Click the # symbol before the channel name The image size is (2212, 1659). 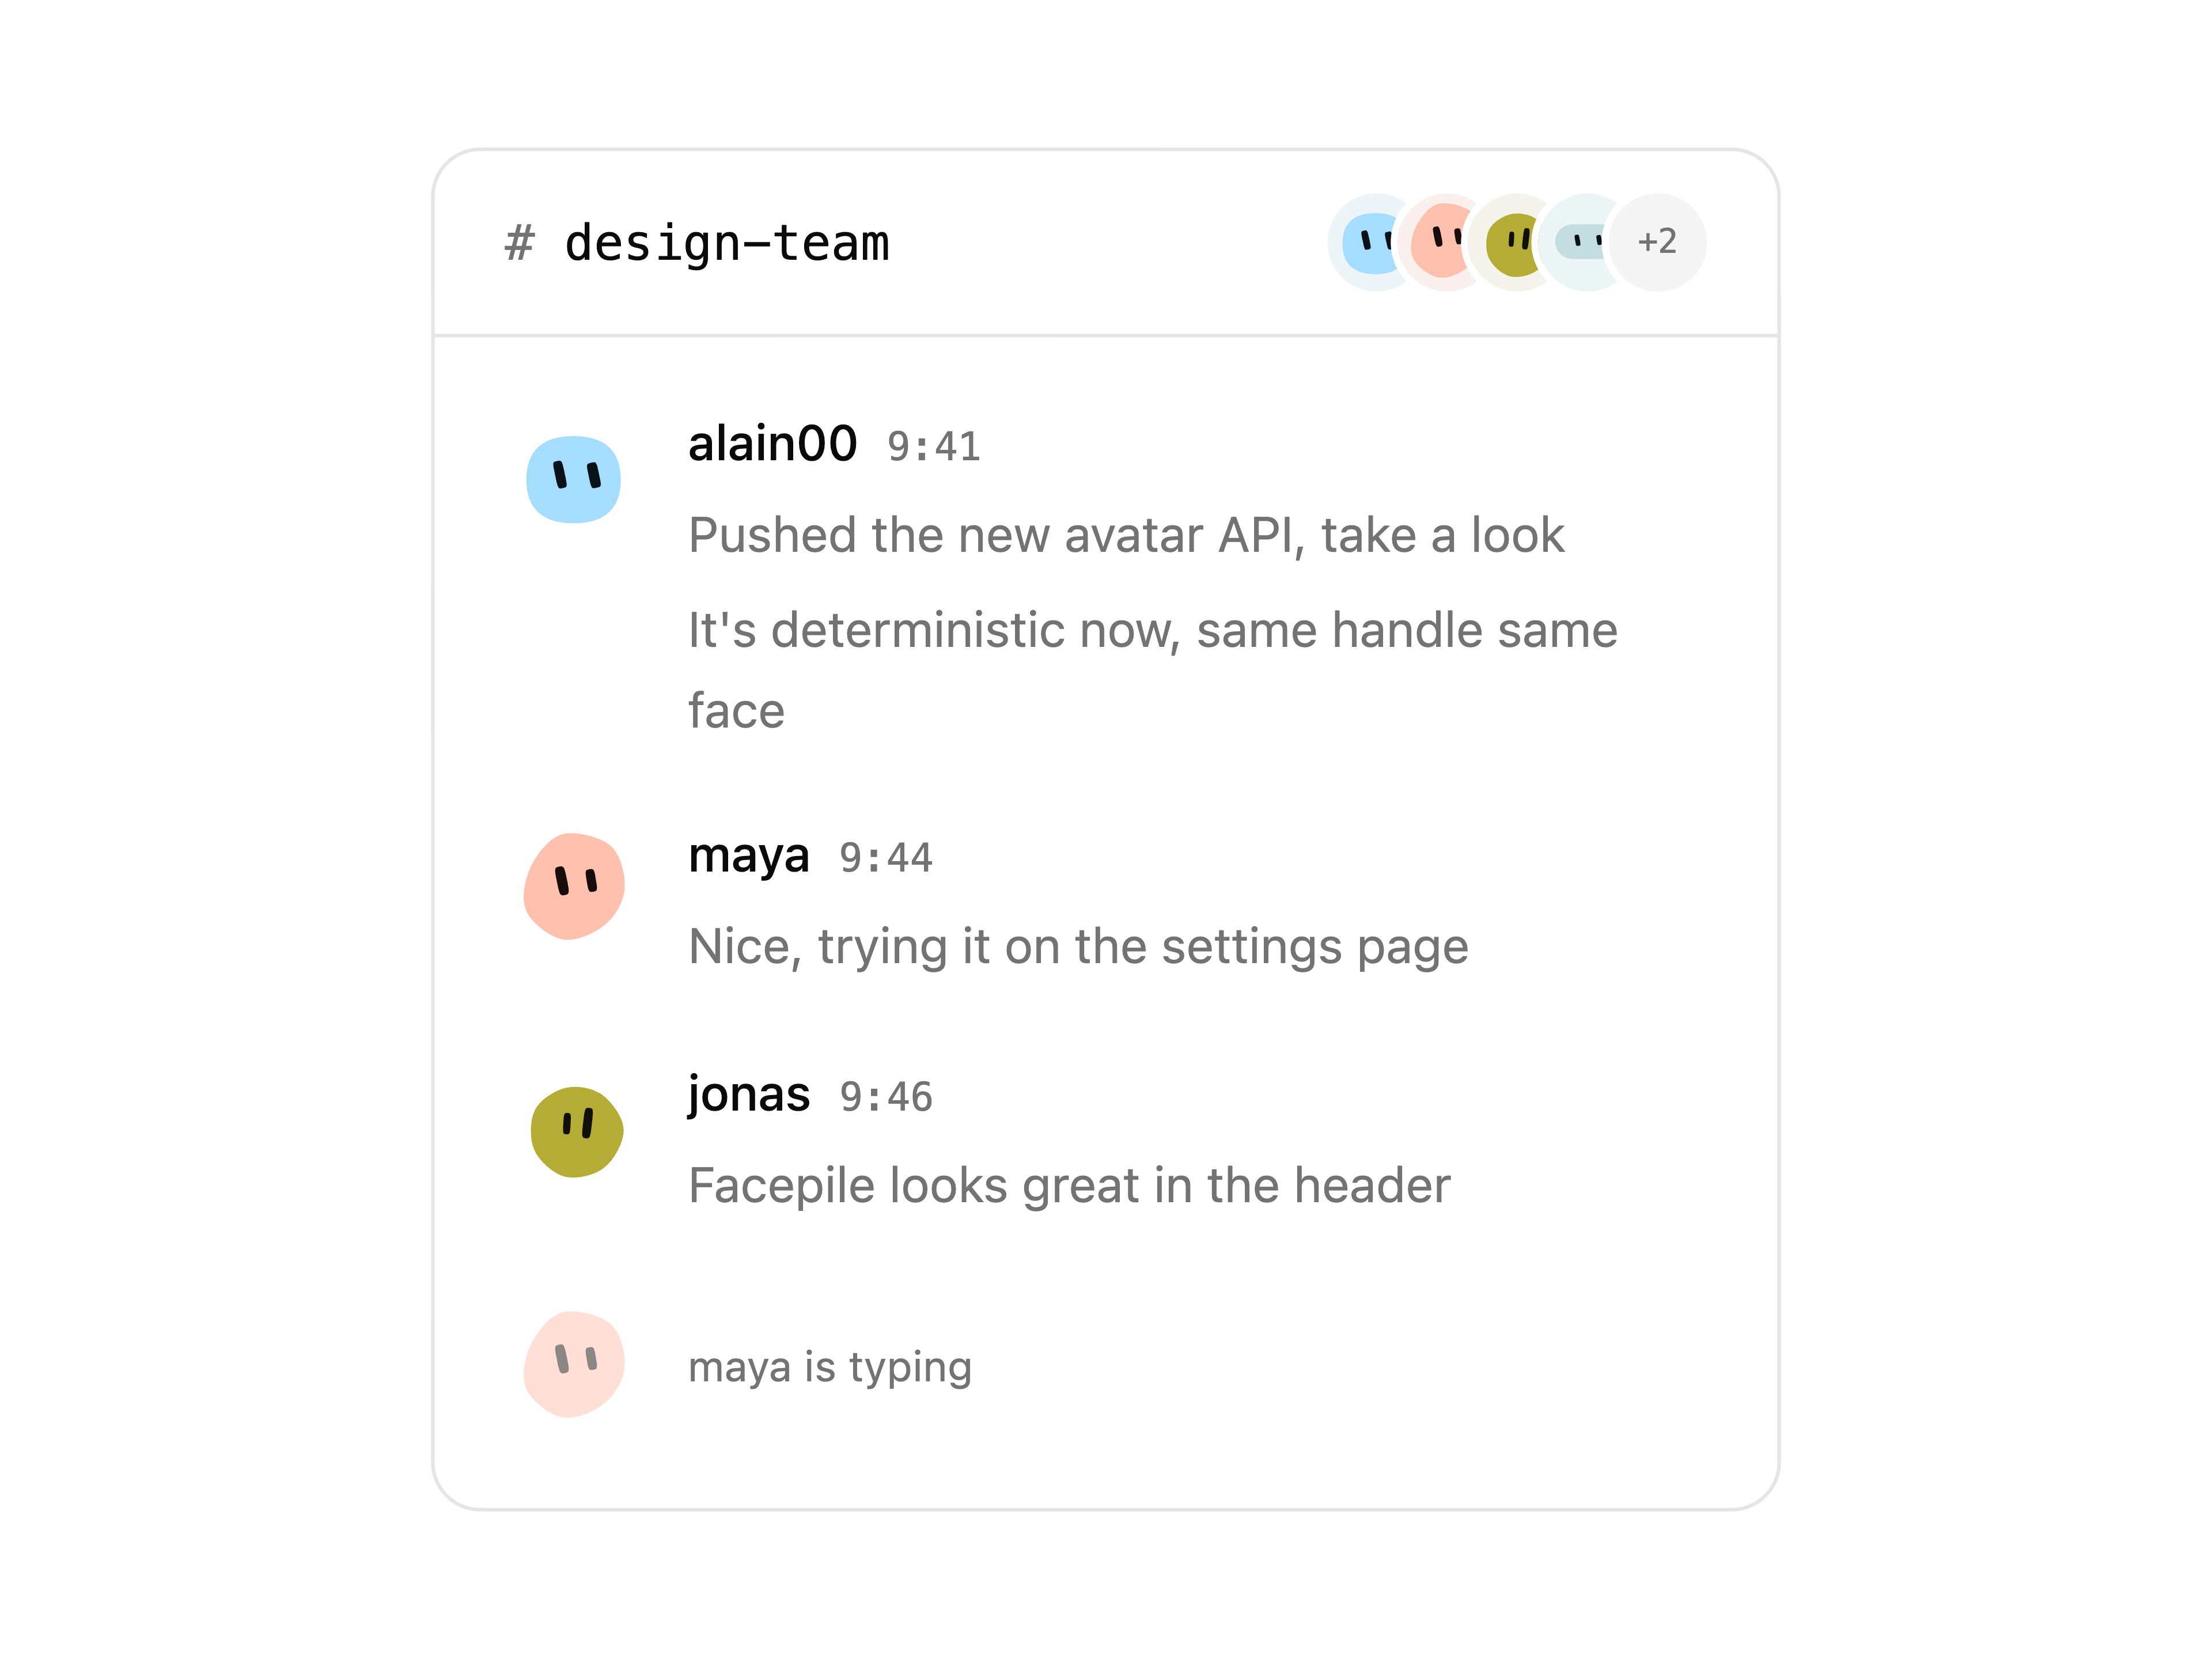pos(519,244)
